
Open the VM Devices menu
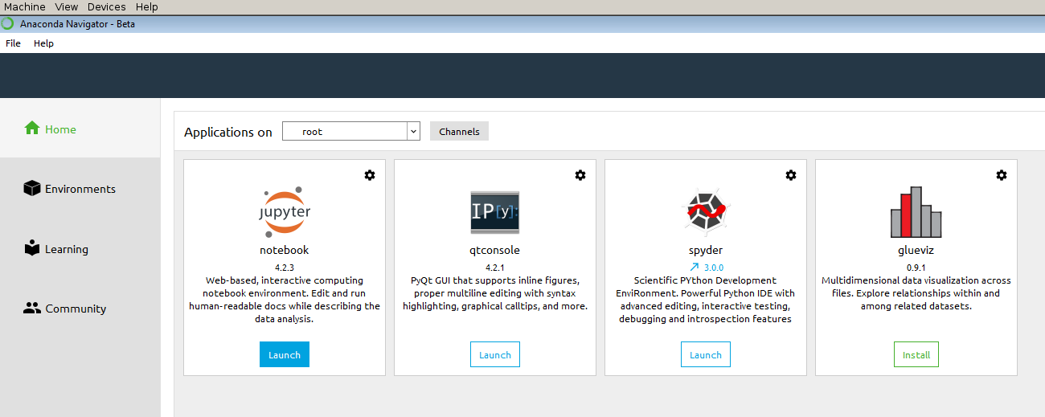pyautogui.click(x=107, y=6)
